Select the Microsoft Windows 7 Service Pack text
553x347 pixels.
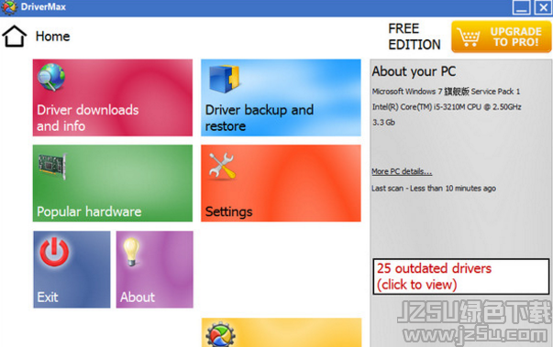click(x=446, y=92)
